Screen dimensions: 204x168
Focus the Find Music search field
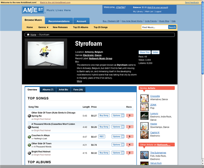click(x=155, y=27)
